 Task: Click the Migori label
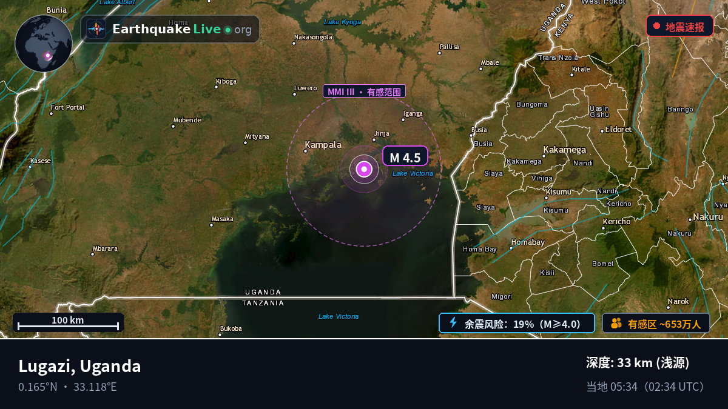[502, 297]
